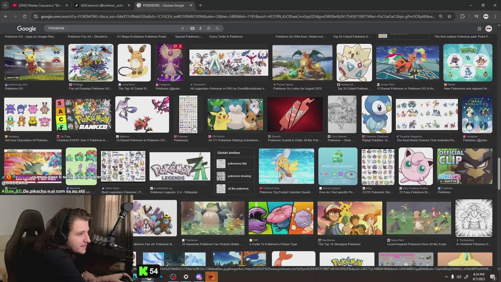
Task: Open the taskbar volume control
Action: (x=460, y=277)
